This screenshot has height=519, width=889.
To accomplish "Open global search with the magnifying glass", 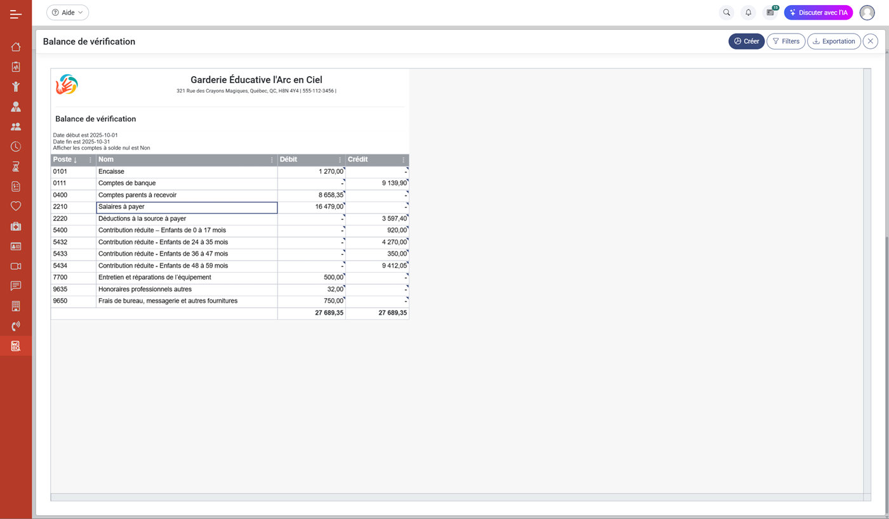I will [726, 12].
